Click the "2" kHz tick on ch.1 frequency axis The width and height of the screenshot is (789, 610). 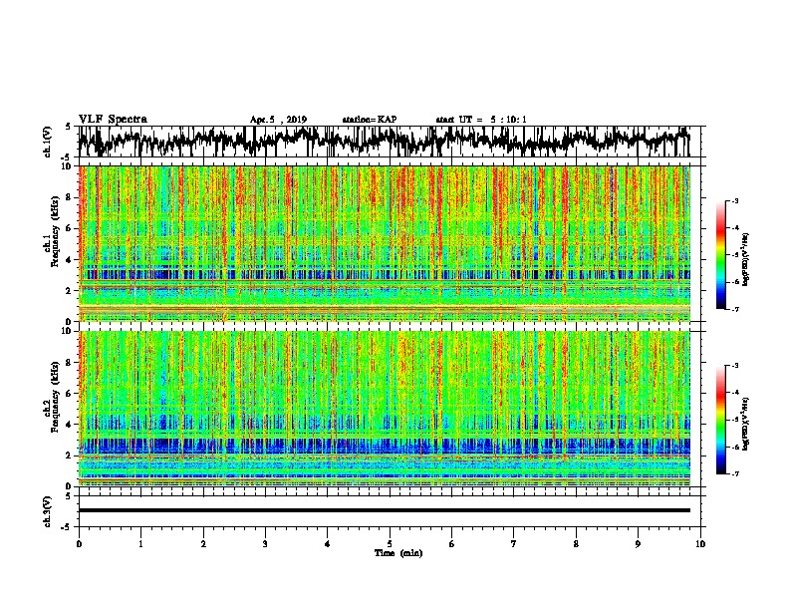[70, 291]
